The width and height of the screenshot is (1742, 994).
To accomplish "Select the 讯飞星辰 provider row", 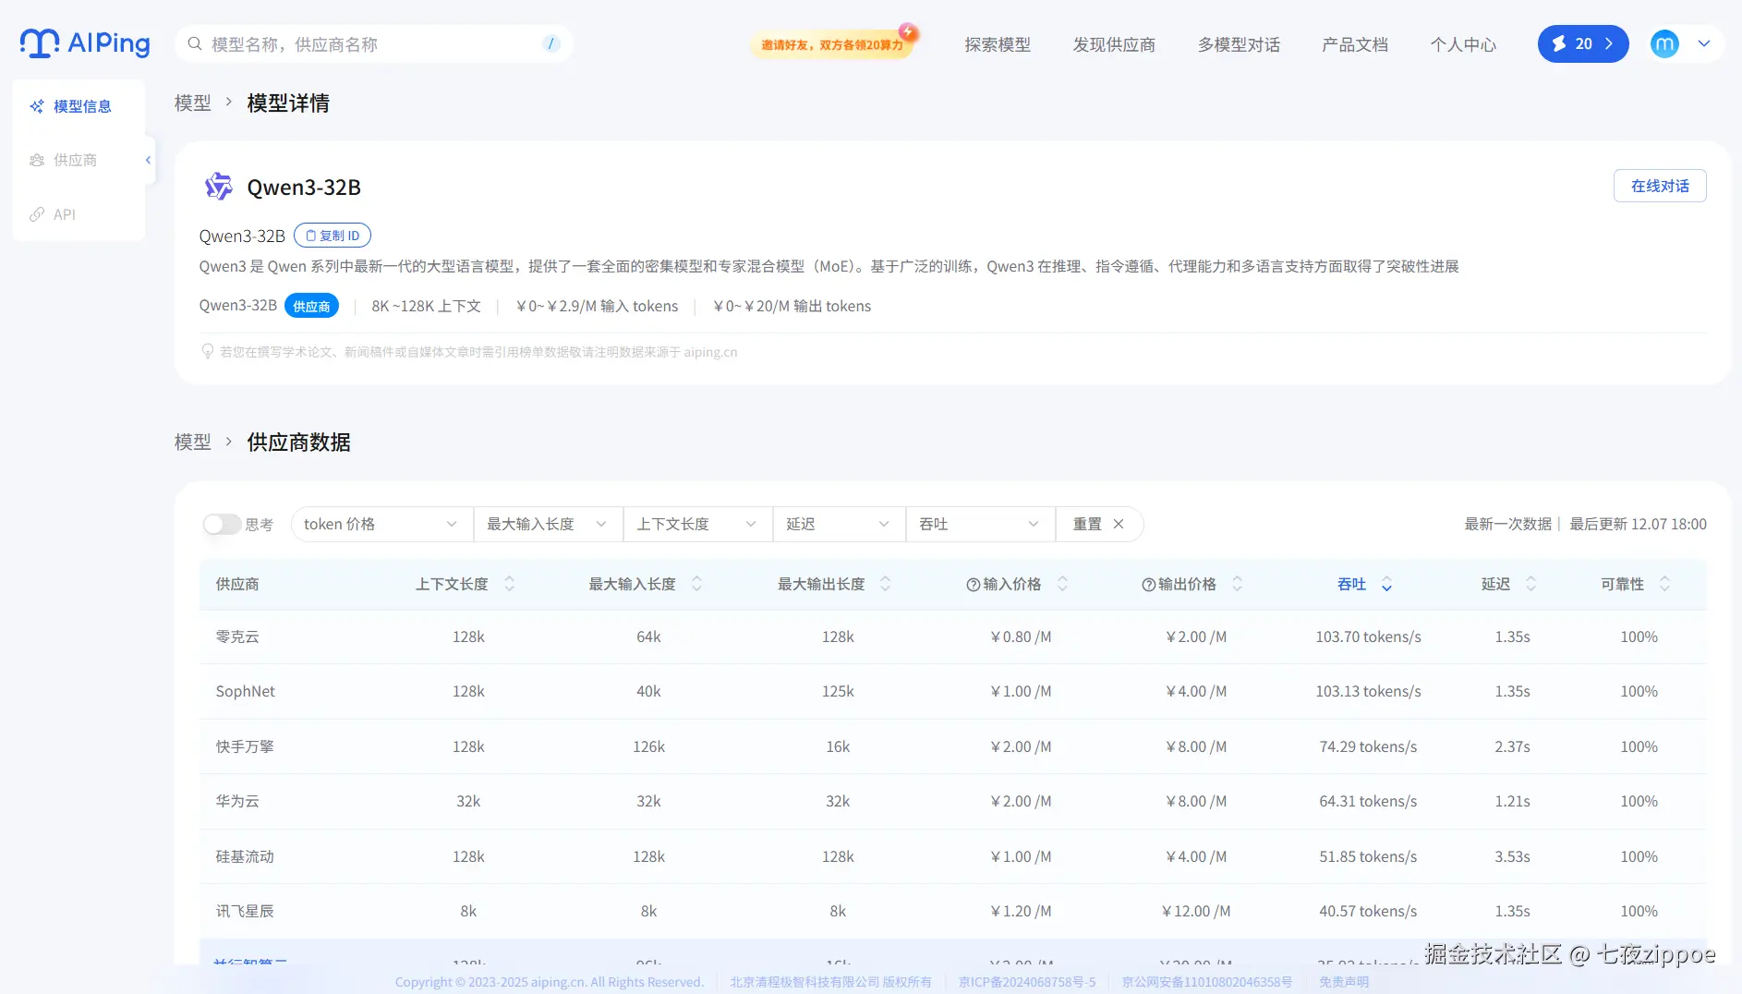I will [953, 911].
